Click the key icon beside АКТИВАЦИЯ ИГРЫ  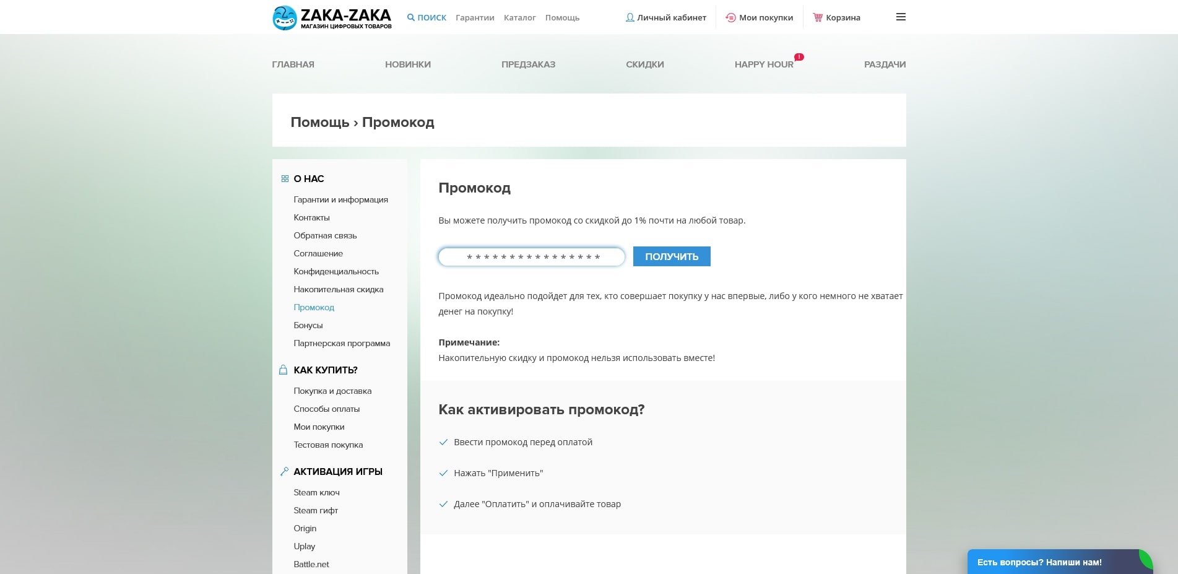pyautogui.click(x=284, y=471)
